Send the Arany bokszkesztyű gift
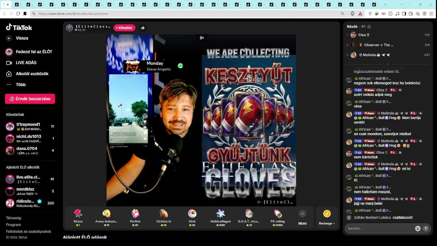Screen dimensions: 437x246 pyautogui.click(x=107, y=218)
